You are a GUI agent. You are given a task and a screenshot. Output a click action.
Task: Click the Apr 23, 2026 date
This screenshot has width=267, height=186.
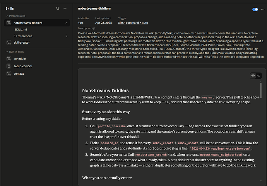[104, 23]
